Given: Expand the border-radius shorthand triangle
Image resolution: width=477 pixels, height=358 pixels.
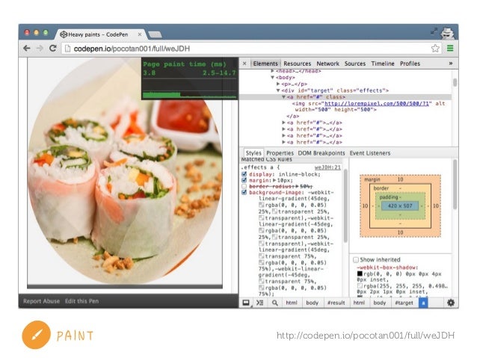Looking at the screenshot, I should [298, 186].
